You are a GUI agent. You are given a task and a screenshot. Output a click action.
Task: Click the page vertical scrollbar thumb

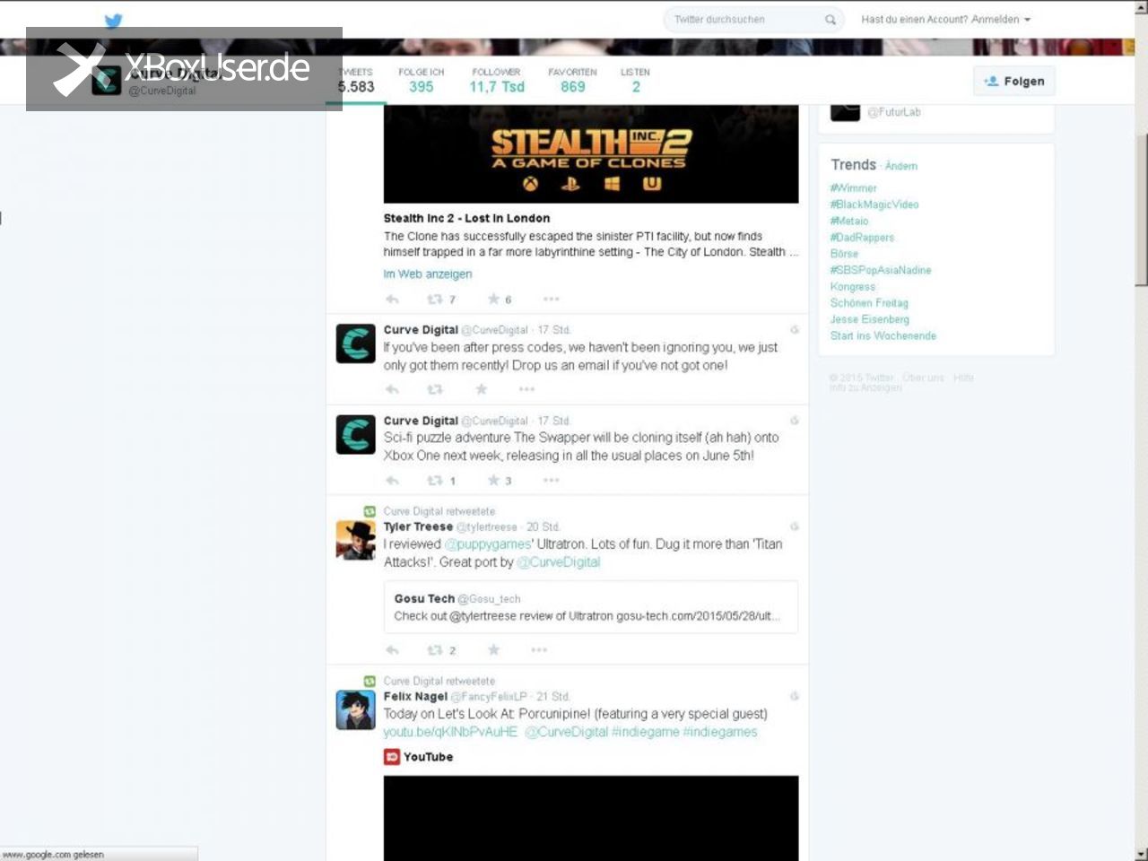click(1141, 208)
